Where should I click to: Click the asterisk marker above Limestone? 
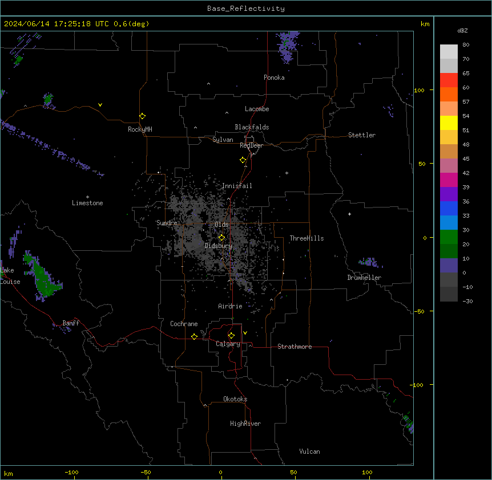[87, 197]
